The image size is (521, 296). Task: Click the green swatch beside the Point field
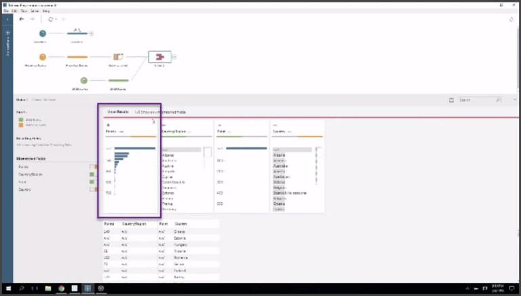(92, 182)
